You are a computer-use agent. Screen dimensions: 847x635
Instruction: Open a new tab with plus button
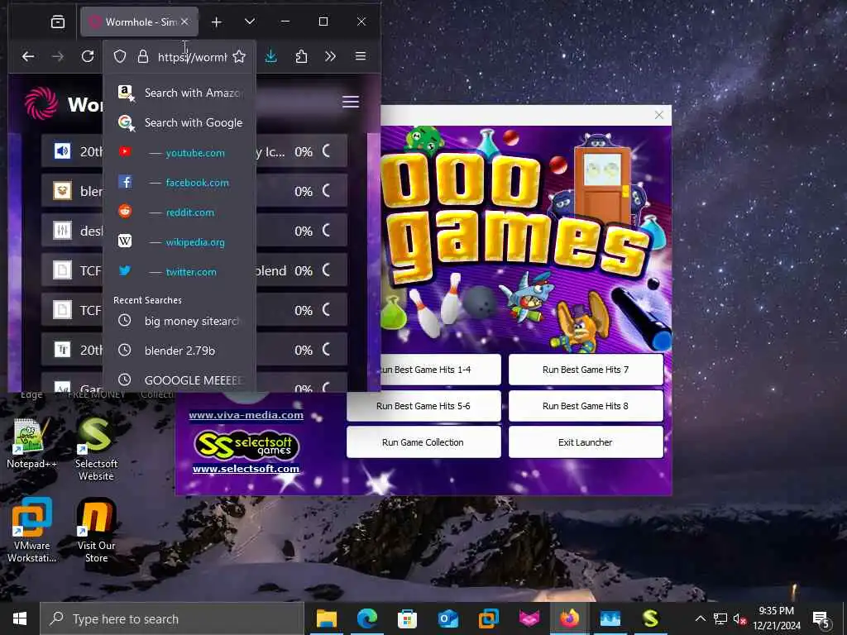pos(217,21)
